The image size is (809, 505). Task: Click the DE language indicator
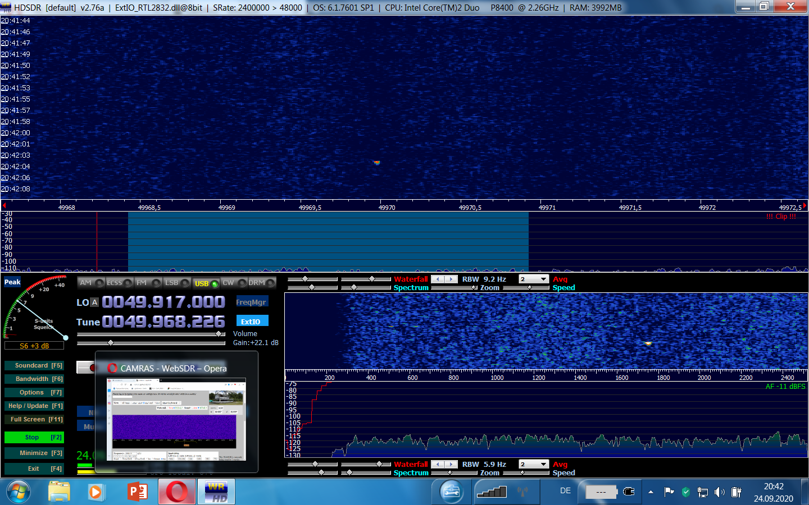565,491
